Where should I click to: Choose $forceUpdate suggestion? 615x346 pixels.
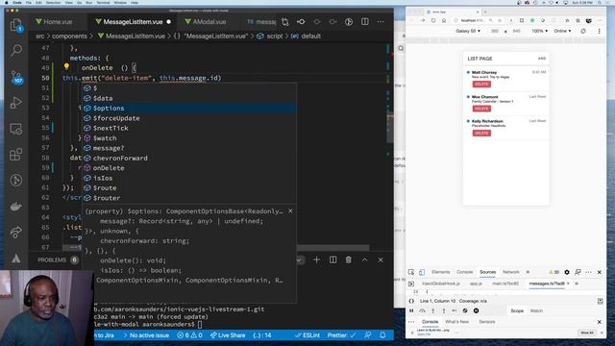click(x=188, y=118)
